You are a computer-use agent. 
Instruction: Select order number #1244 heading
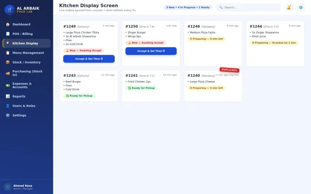[256, 26]
